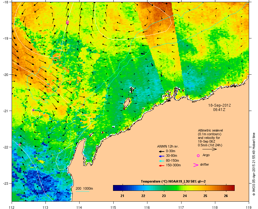Click the cyan 200 1000m depth contour line sample

pyautogui.click(x=82, y=191)
